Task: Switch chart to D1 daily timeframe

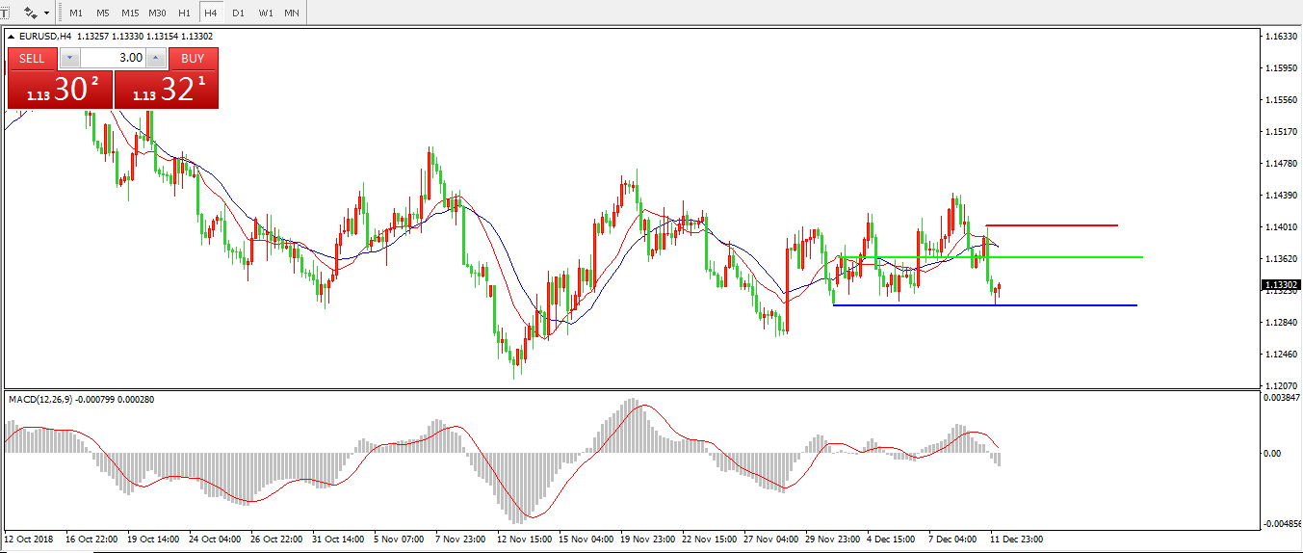Action: tap(238, 13)
